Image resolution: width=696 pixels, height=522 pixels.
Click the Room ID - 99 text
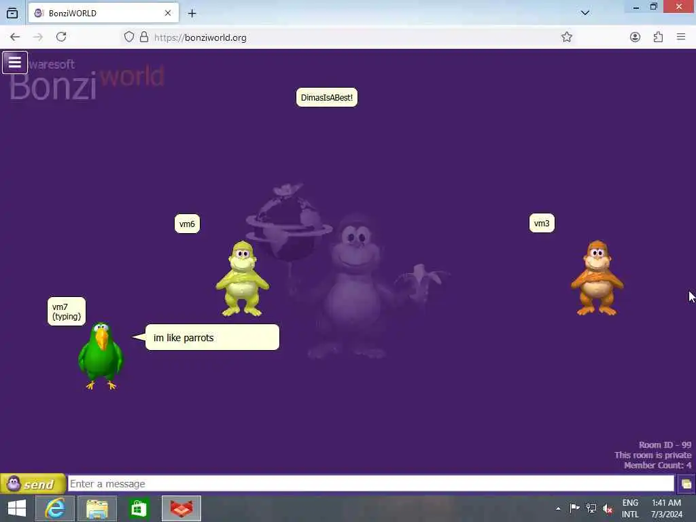665,445
